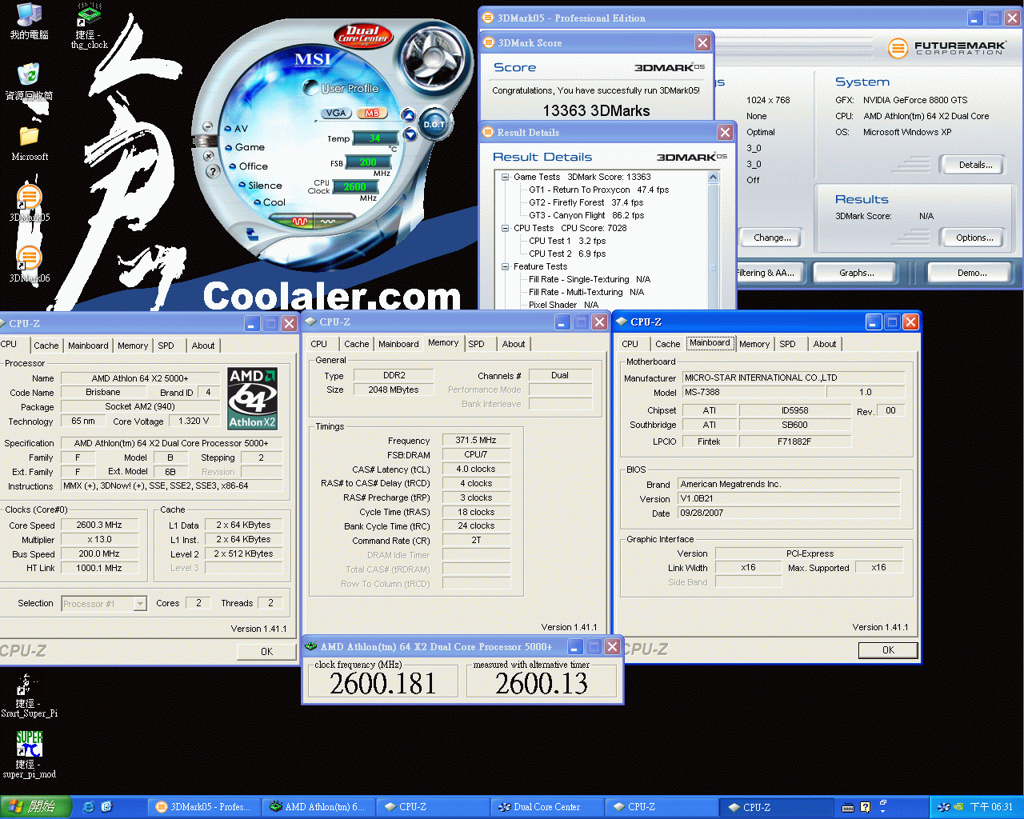The height and width of the screenshot is (819, 1024).
Task: Switch monitoring to VGA in Dual Core Center
Action: coord(336,113)
